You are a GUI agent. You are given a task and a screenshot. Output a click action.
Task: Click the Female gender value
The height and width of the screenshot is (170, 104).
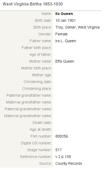click(61, 34)
